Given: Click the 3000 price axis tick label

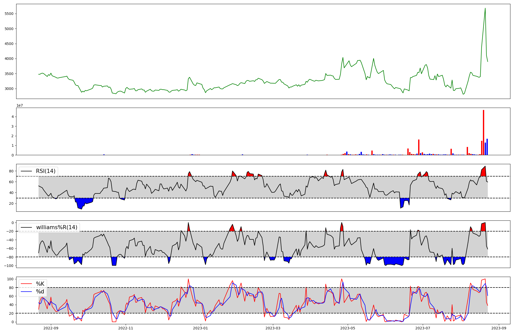Looking at the screenshot, I should [x=9, y=89].
